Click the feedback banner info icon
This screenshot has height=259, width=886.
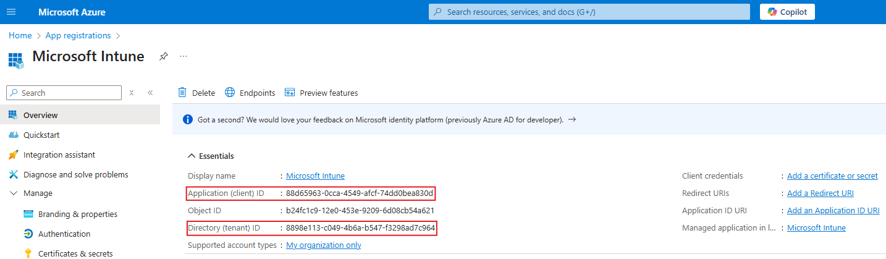tap(188, 119)
